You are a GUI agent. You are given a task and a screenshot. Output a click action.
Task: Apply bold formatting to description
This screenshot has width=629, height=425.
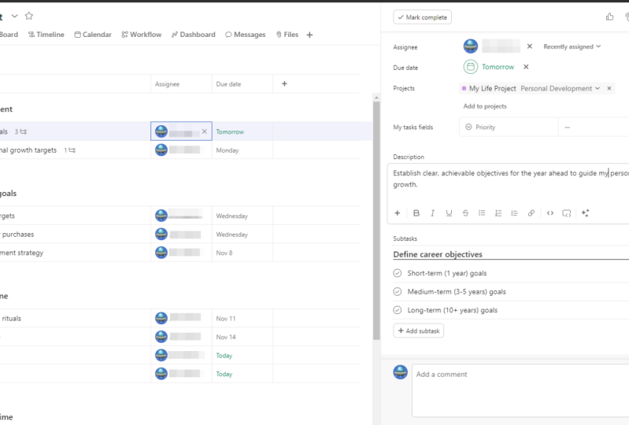[x=416, y=213]
